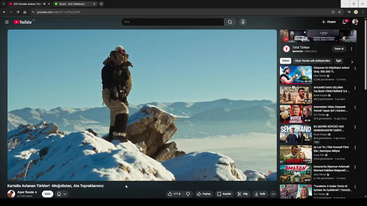This screenshot has width=367, height=206.
Task: Open the YouTube guide hamburger menu
Action: (7, 22)
